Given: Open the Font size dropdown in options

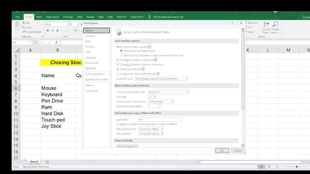Looking at the screenshot, I should point(152,97).
